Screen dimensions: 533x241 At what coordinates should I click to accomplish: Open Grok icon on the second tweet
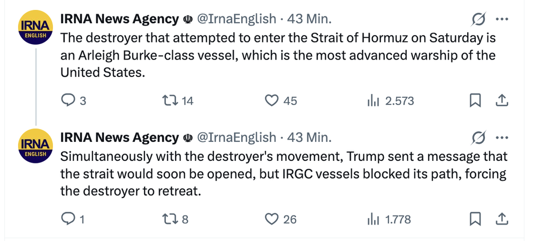[478, 138]
